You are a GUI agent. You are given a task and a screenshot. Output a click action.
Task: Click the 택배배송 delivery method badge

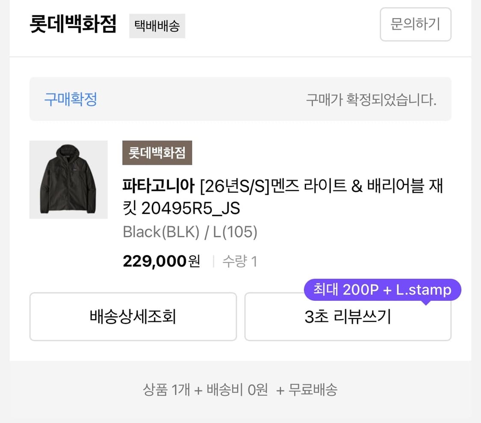pyautogui.click(x=157, y=26)
